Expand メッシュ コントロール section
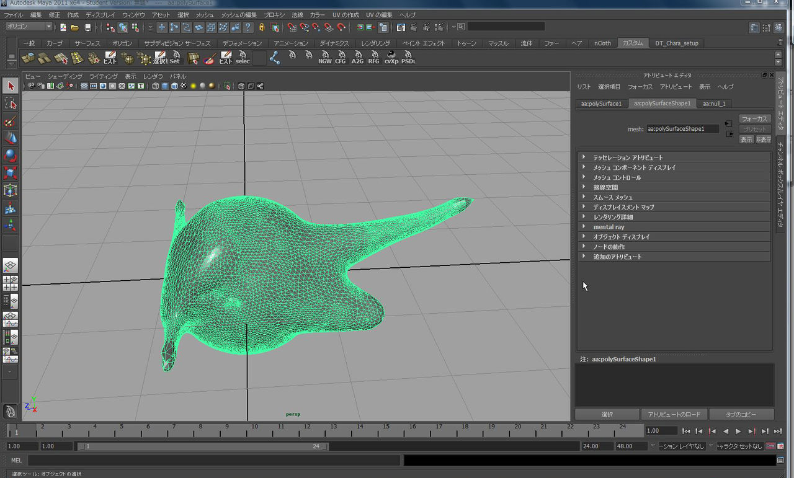The height and width of the screenshot is (478, 794). (x=674, y=177)
